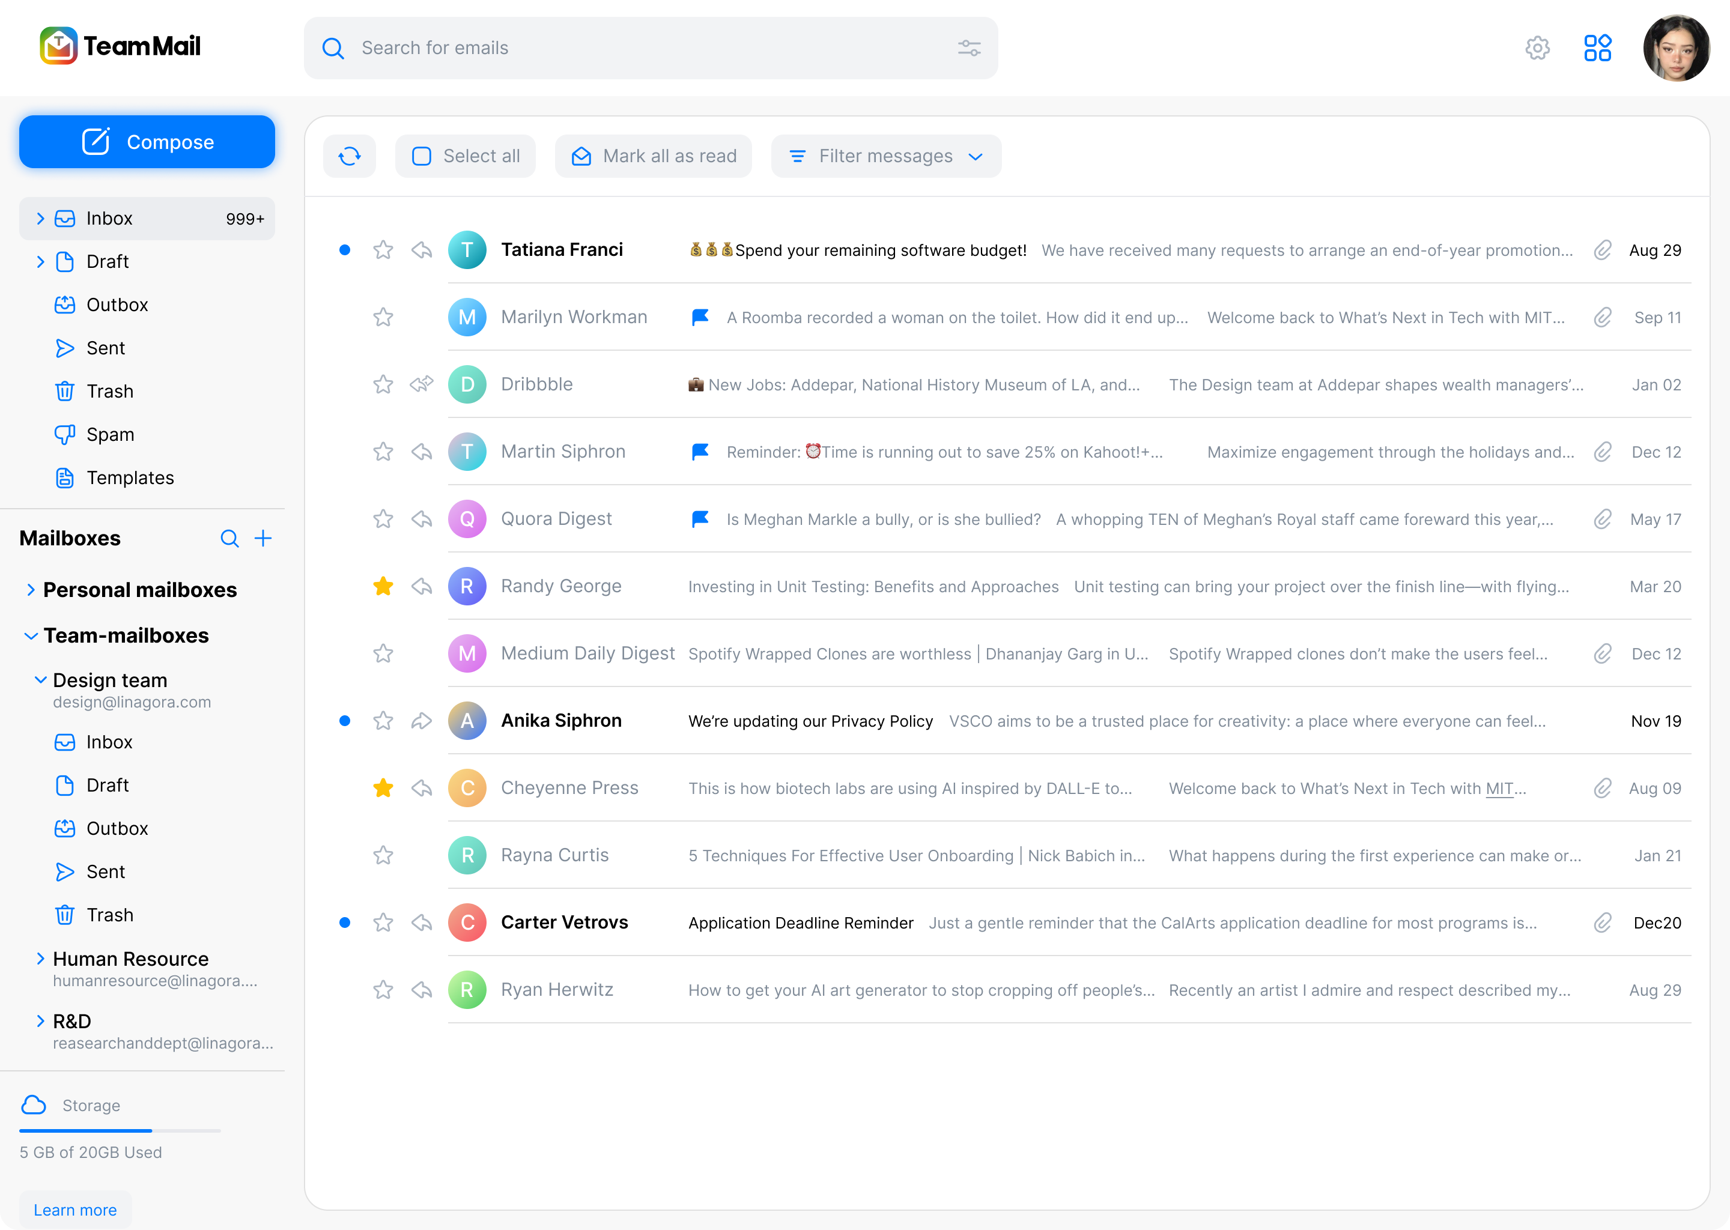Open the Spam folder

click(110, 435)
